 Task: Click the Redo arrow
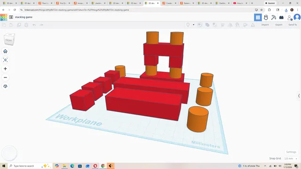[x=41, y=25]
